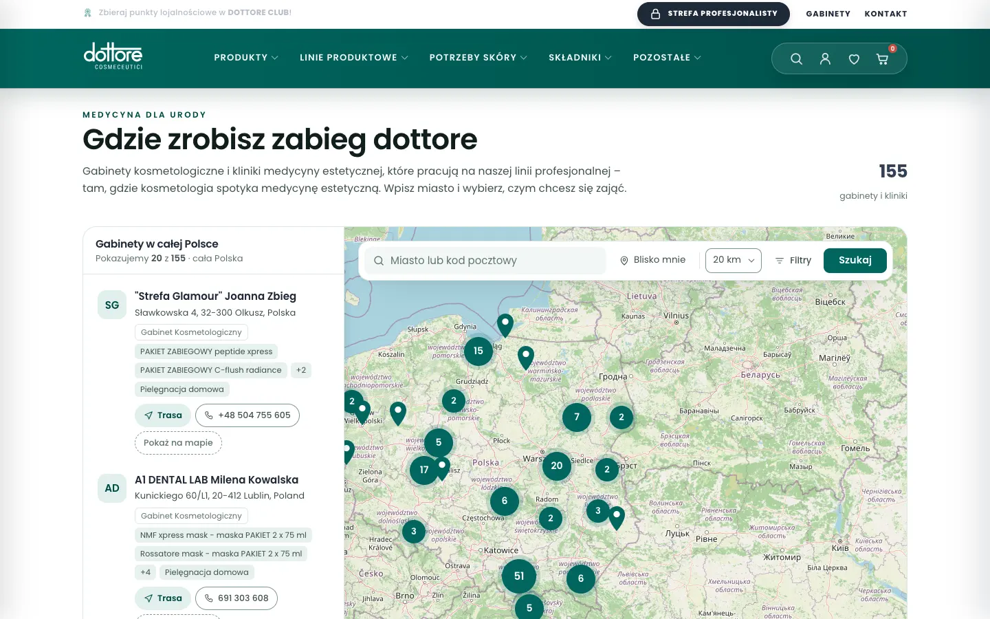
Task: Expand the +2 more tags chip
Action: (x=301, y=370)
